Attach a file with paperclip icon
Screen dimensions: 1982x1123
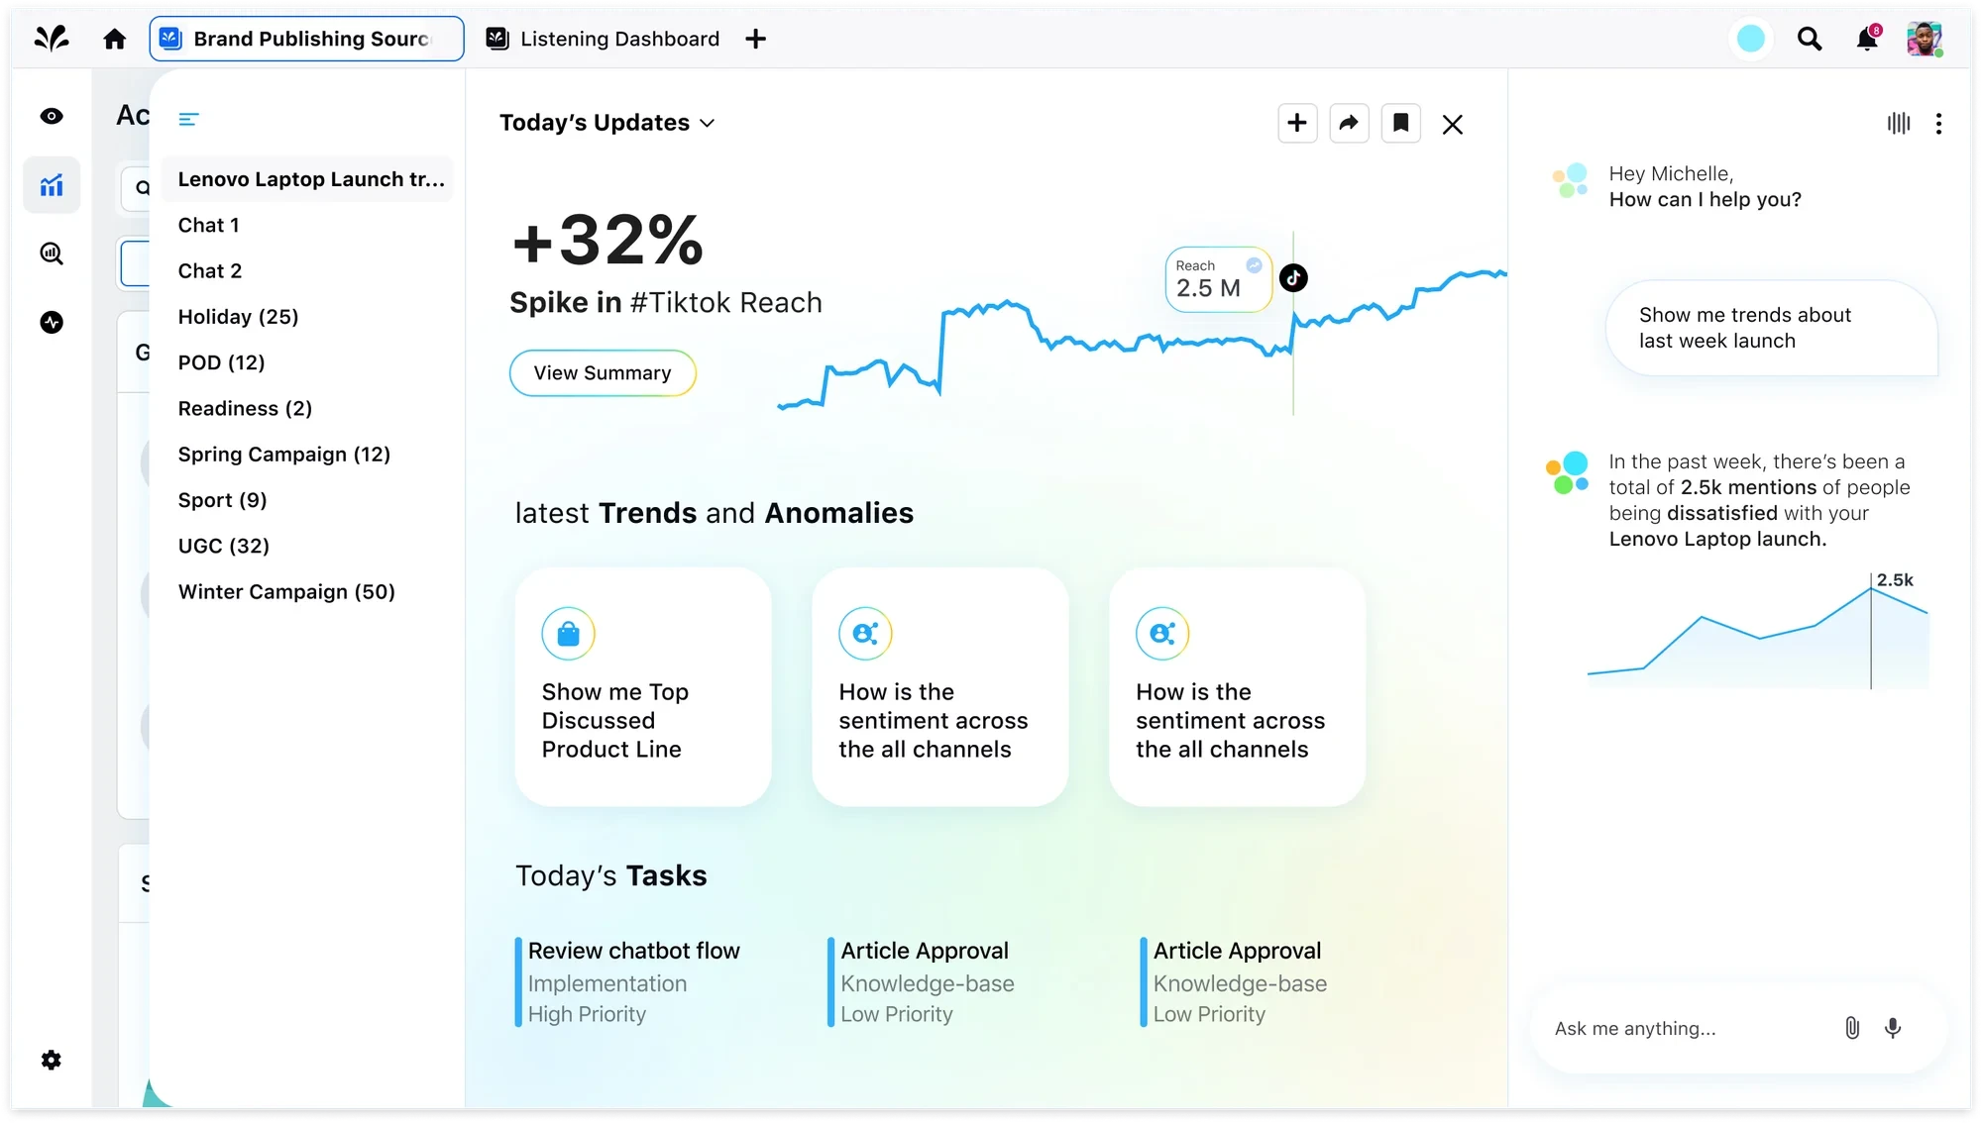(1852, 1028)
